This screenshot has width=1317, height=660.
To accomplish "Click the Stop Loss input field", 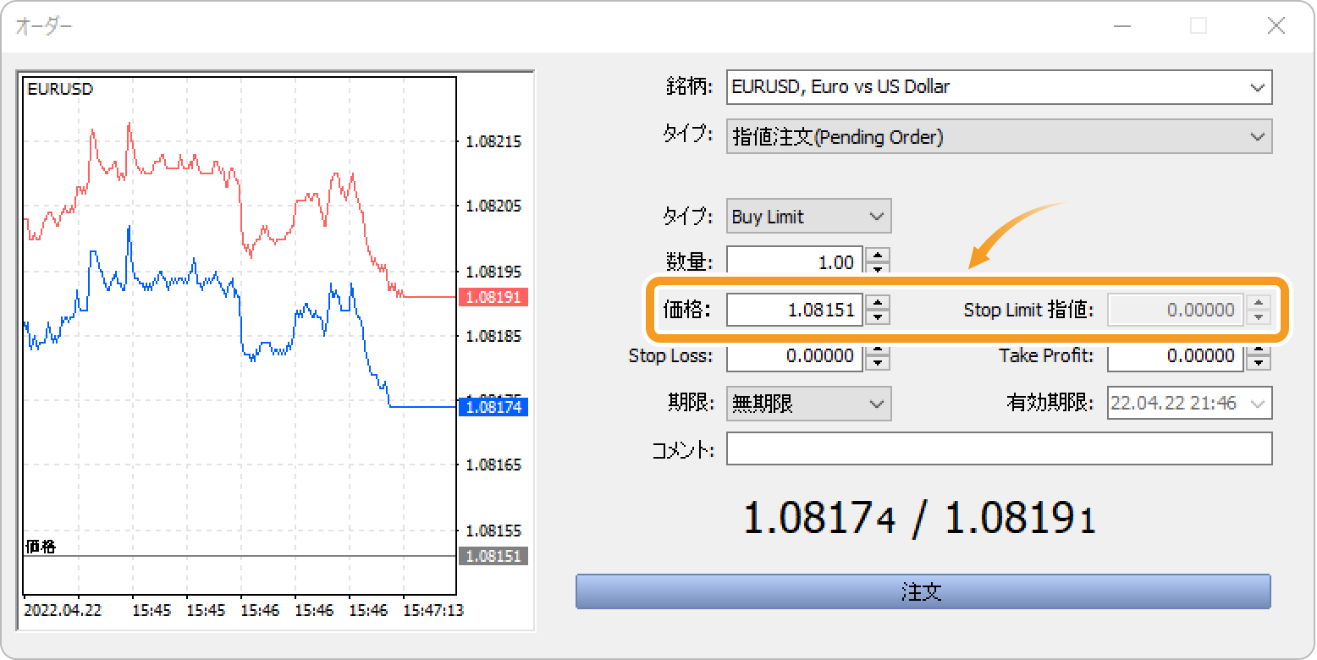I will (x=795, y=356).
